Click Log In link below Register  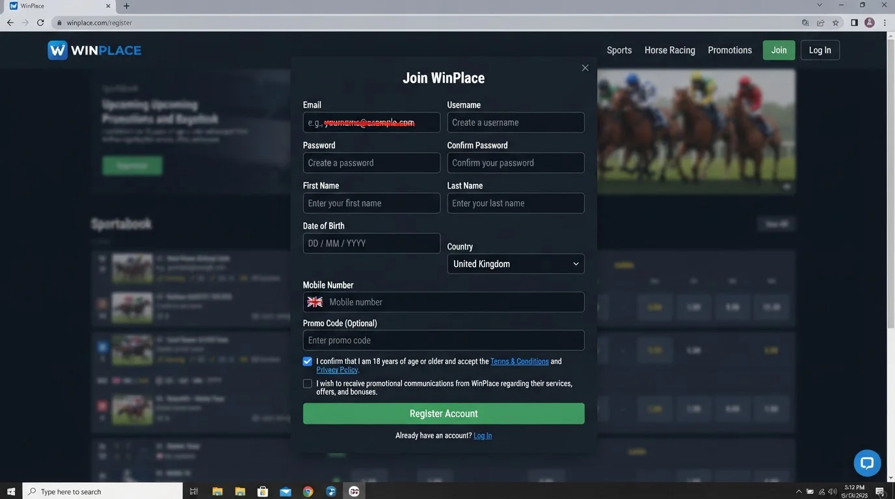coord(483,435)
